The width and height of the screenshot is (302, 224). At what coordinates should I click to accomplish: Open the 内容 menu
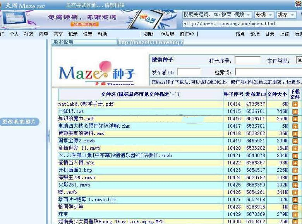coord(43,34)
